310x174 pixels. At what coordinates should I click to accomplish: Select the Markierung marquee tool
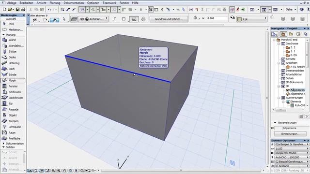(x=13, y=29)
